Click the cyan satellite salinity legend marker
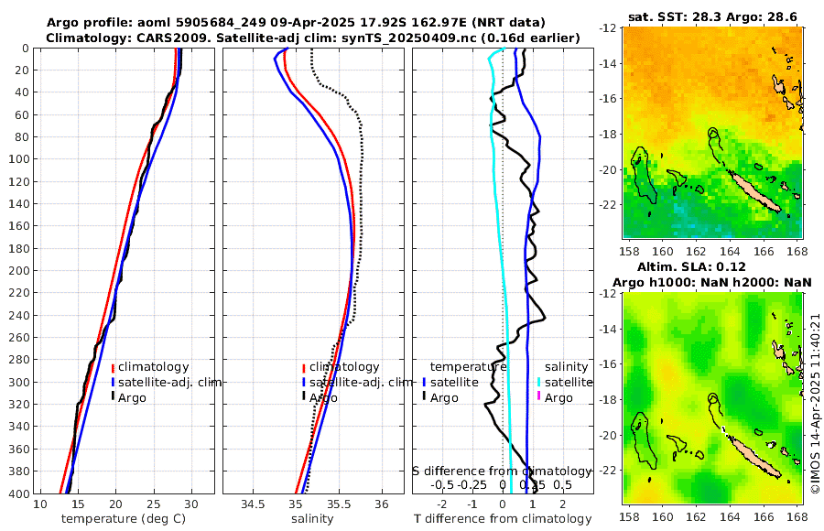 (x=538, y=383)
